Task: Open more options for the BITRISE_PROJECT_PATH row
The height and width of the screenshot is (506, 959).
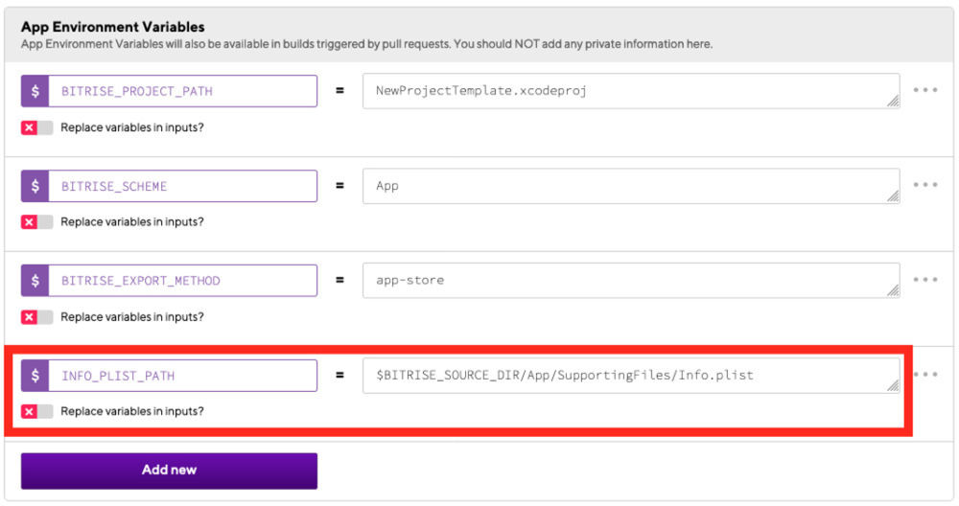Action: (924, 90)
